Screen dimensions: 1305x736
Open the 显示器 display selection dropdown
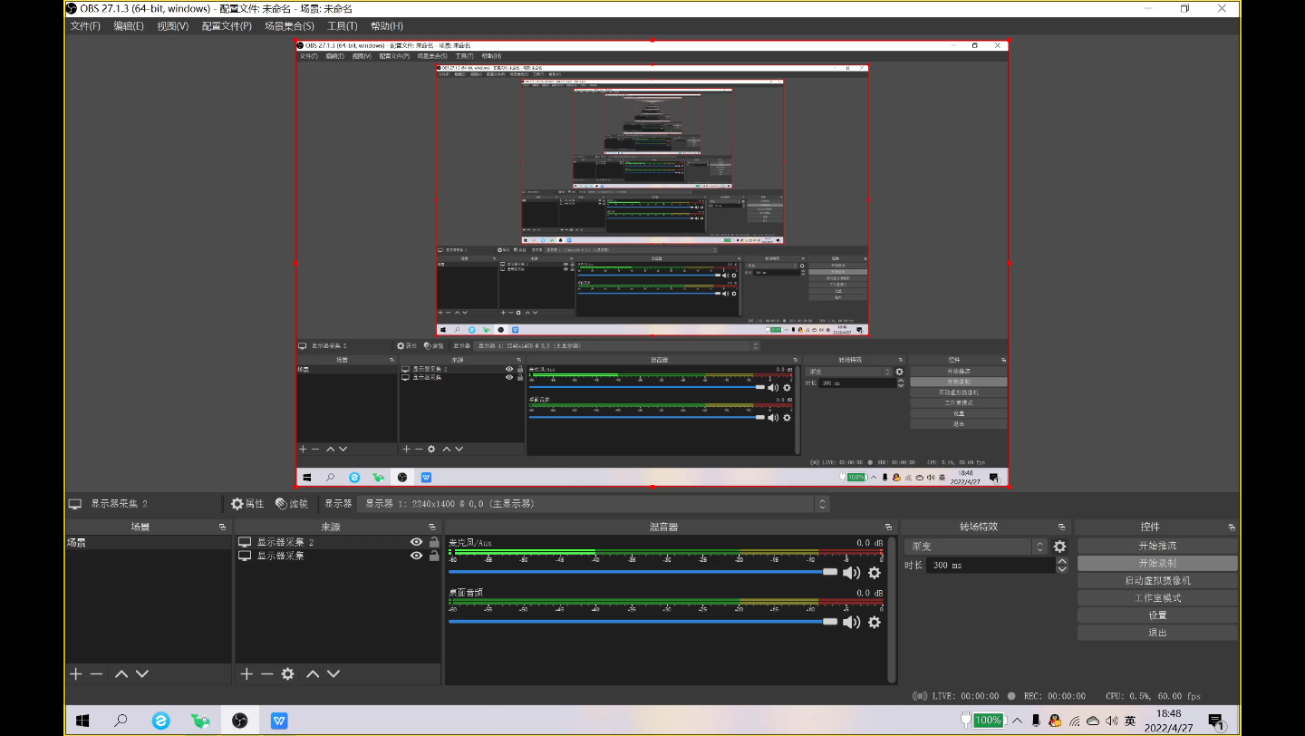594,504
